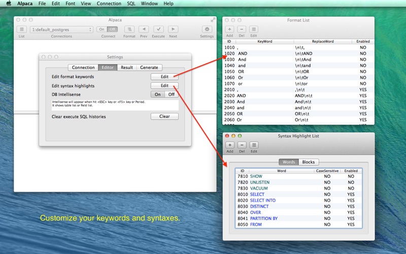Switch to Generate tab in Settings
The width and height of the screenshot is (406, 254).
[x=149, y=68]
